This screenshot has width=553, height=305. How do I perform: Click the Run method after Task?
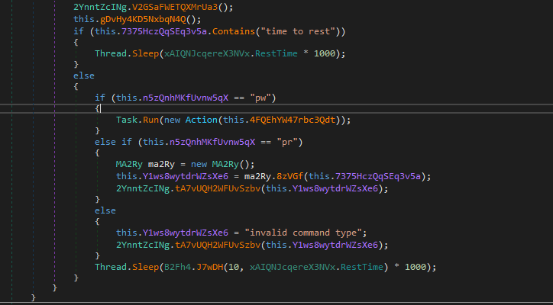pos(151,120)
